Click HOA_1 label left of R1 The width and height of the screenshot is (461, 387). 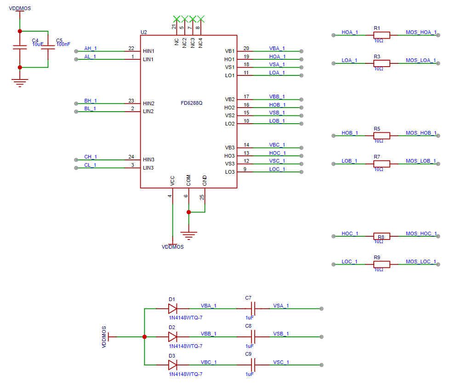(350, 32)
